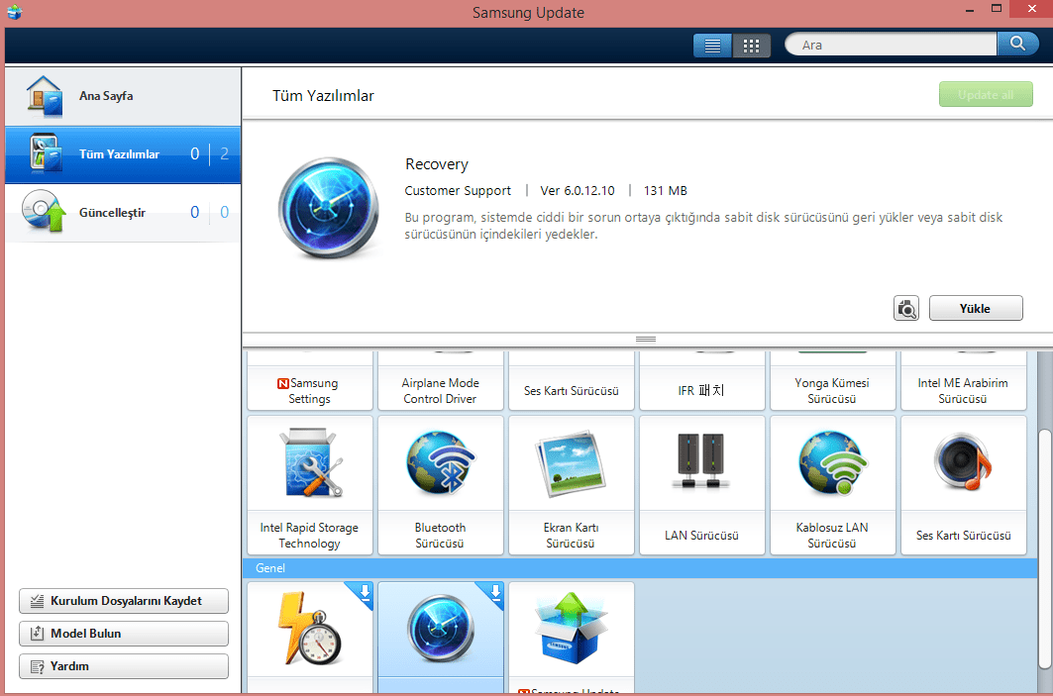Select the Samsung Settings tile

click(310, 380)
